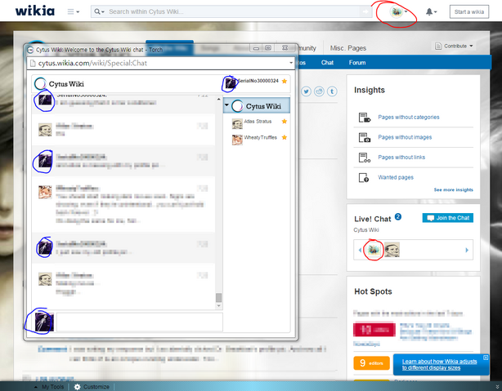
Task: Submit search with the arrow button
Action: tap(365, 11)
